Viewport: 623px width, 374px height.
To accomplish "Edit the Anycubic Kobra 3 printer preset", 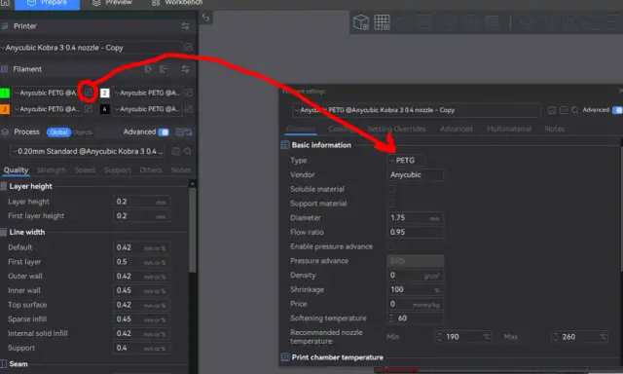I will pyautogui.click(x=188, y=48).
